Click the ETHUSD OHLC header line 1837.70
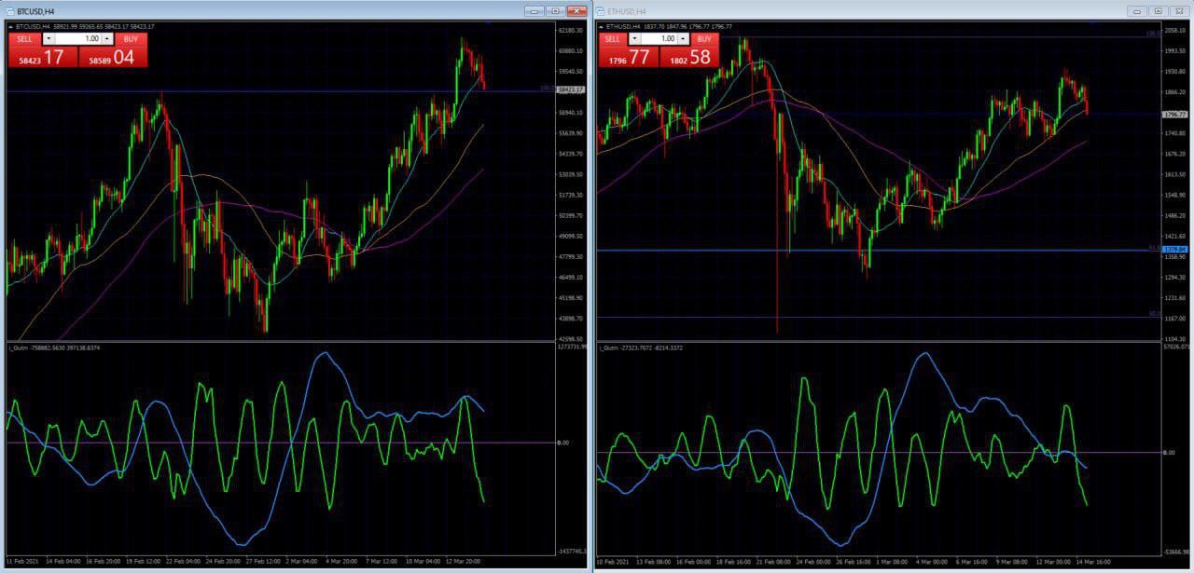Viewport: 1194px width, 573px height. (x=669, y=27)
